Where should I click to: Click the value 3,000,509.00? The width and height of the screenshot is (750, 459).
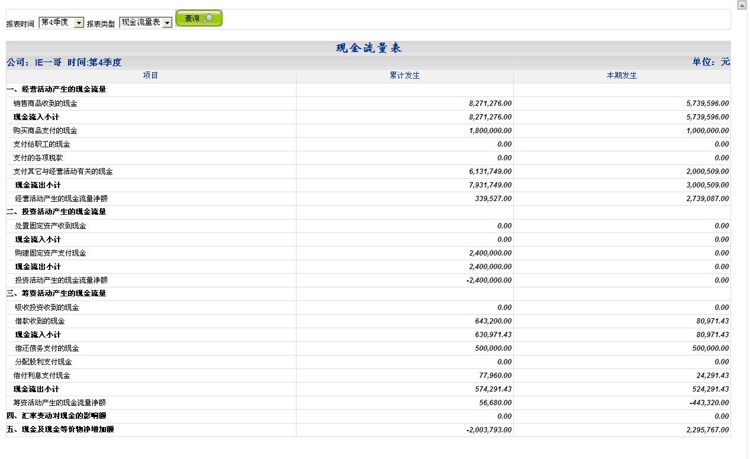[x=707, y=185]
